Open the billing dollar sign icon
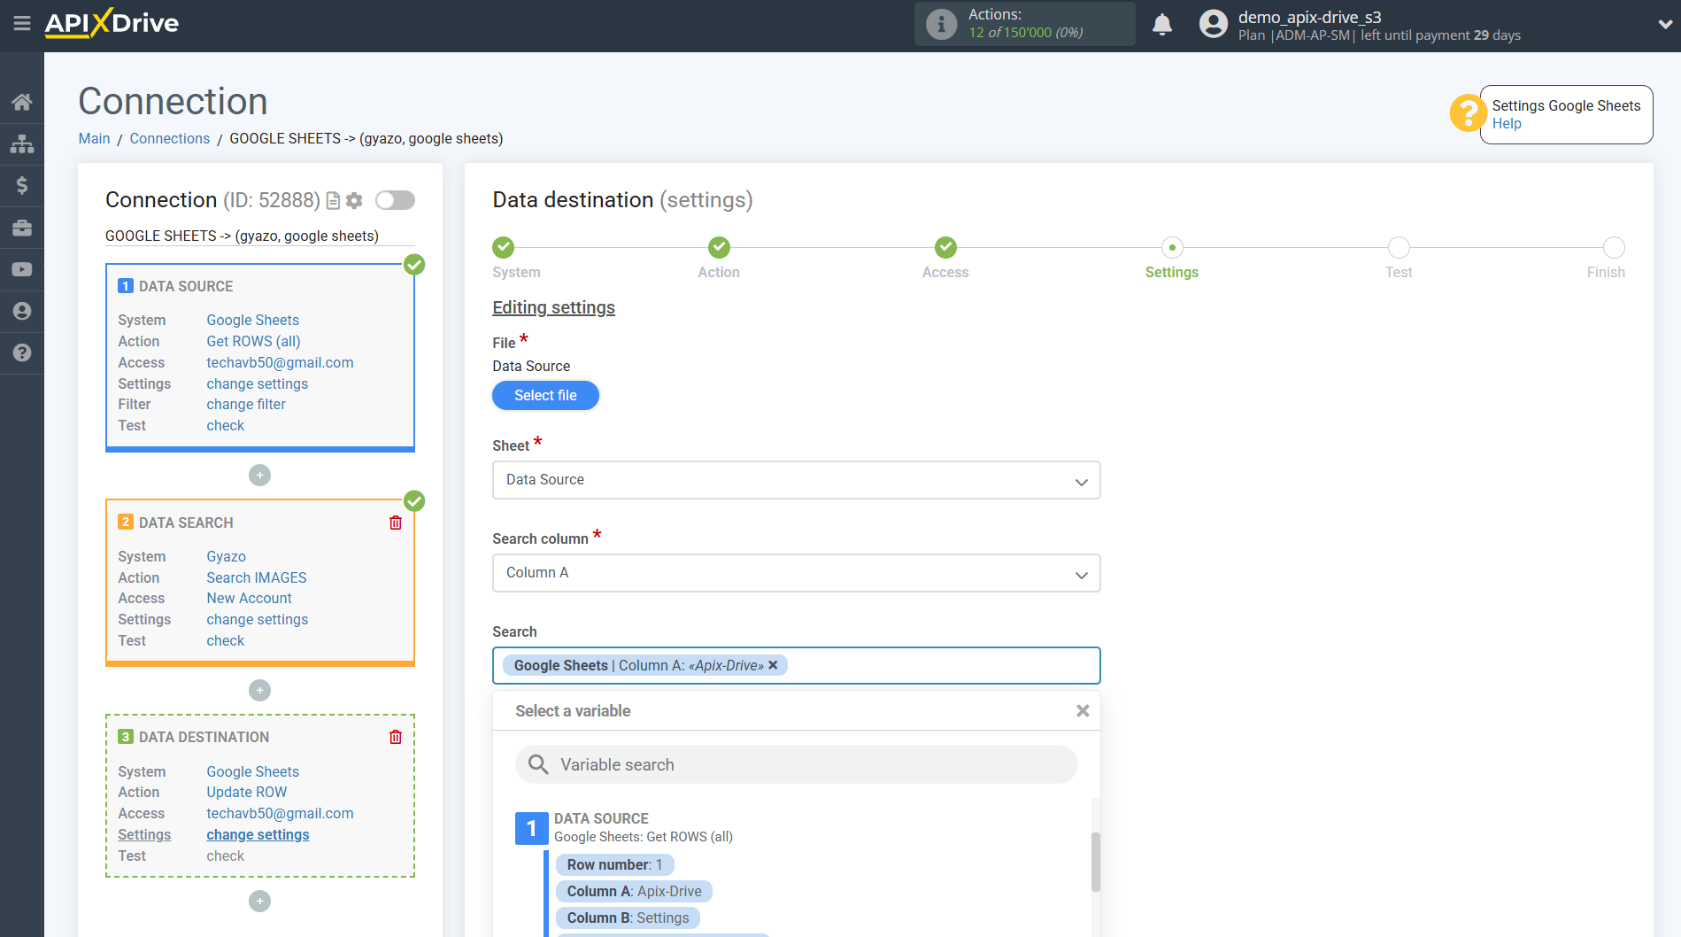 pos(22,185)
